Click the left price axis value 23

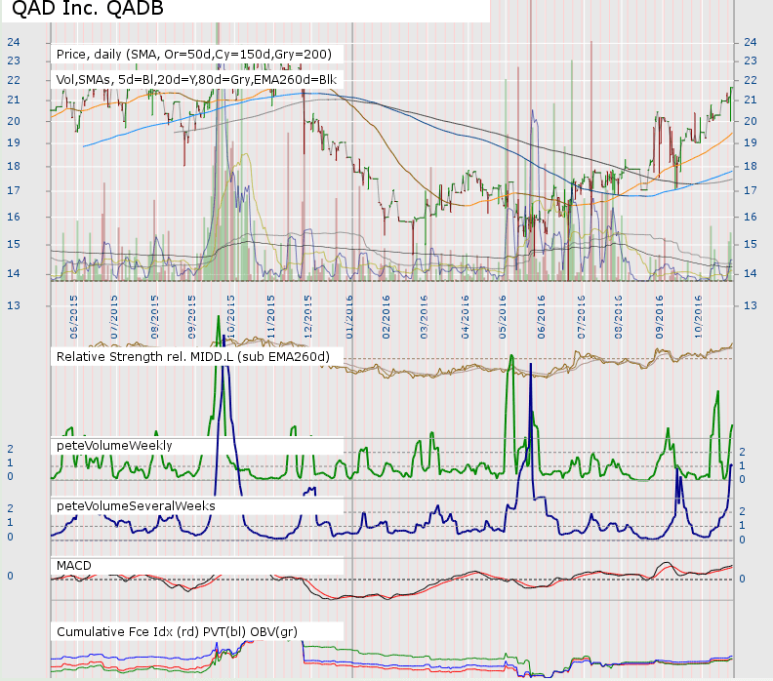coord(14,61)
